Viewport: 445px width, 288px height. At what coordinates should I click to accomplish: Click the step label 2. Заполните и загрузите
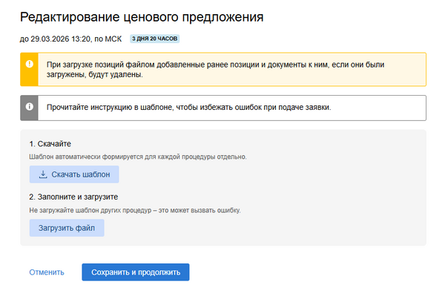pyautogui.click(x=73, y=197)
